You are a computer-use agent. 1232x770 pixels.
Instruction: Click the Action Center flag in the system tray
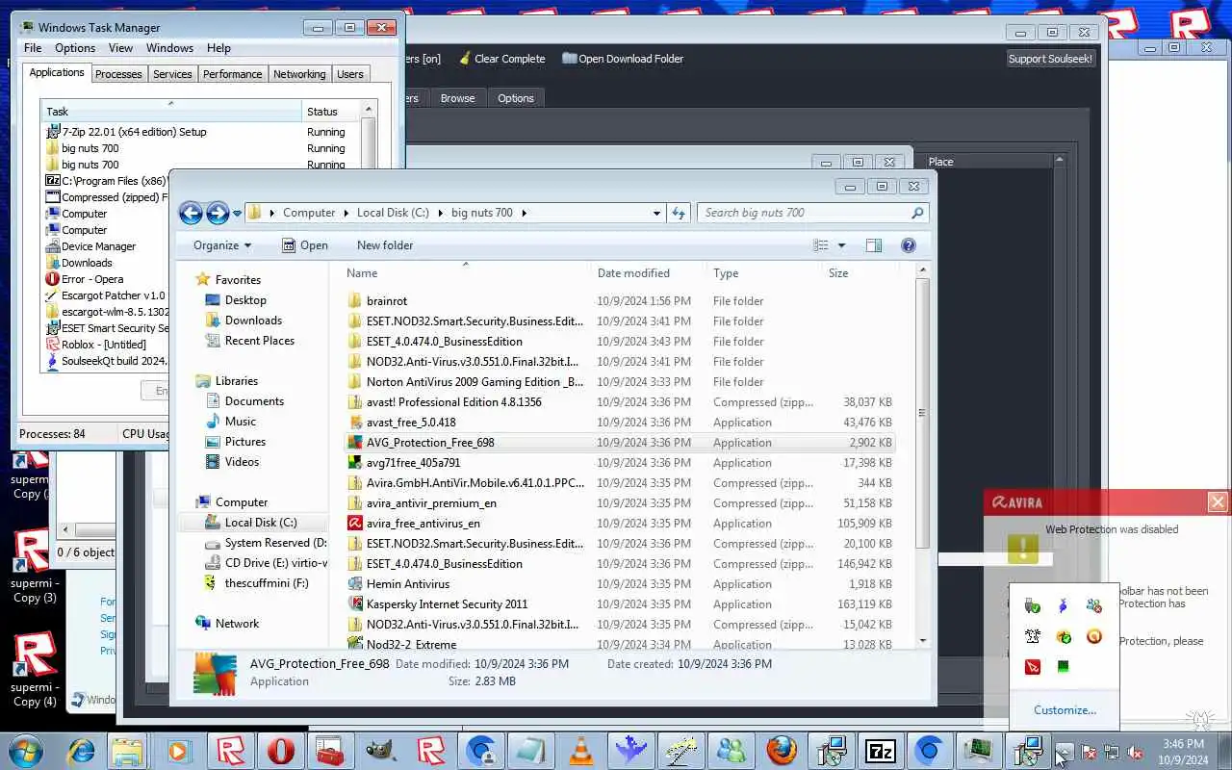point(1090,752)
